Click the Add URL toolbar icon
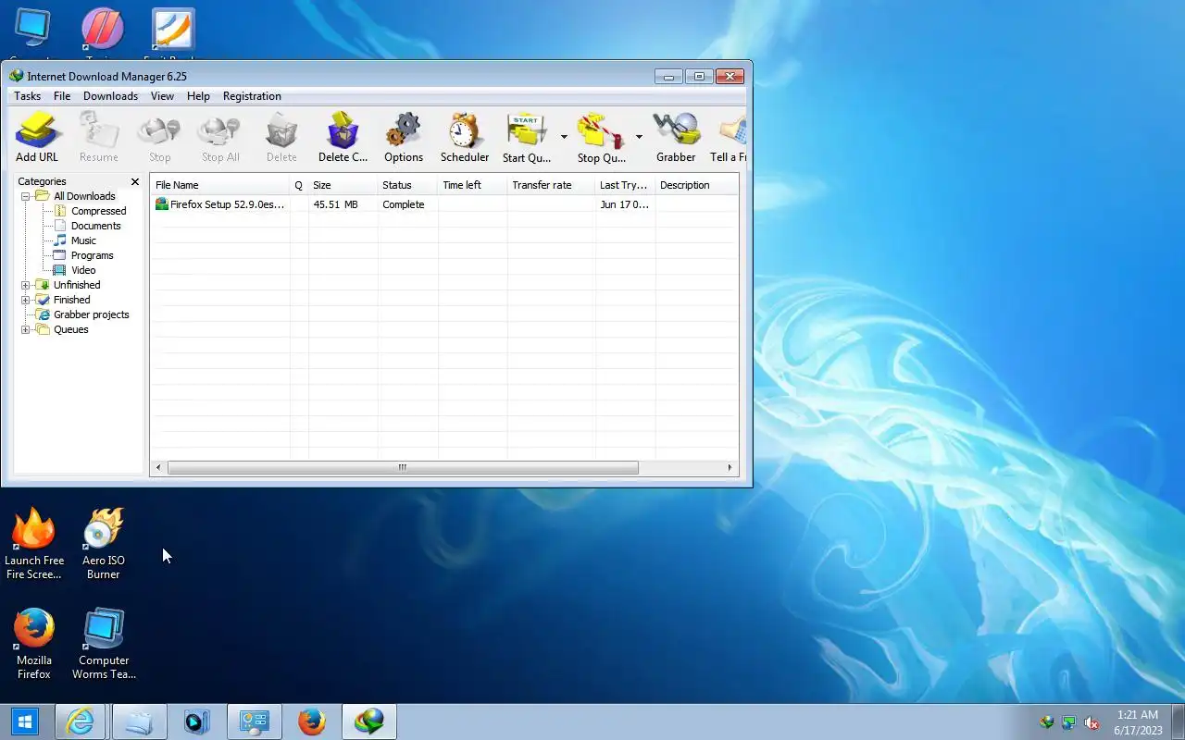The width and height of the screenshot is (1185, 740). click(37, 137)
